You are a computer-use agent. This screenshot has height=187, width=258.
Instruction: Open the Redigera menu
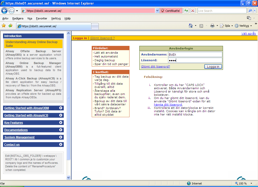coord(18,18)
